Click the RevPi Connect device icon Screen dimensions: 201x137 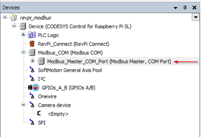click(x=32, y=44)
